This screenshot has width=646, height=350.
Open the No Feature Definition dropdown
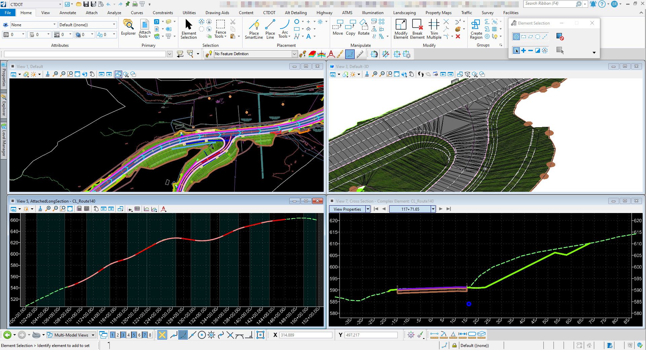pos(294,54)
